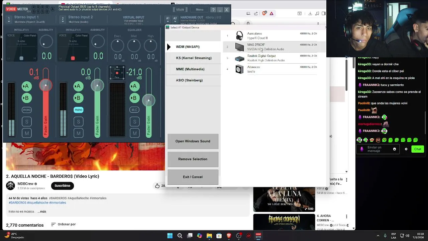Click Stereo Input 2 fader gain knob
Screen dimensions: 428x241
coord(97,86)
